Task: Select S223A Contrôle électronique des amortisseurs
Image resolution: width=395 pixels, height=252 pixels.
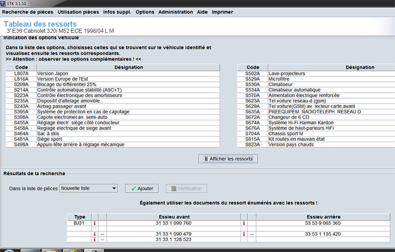Action: point(113,95)
